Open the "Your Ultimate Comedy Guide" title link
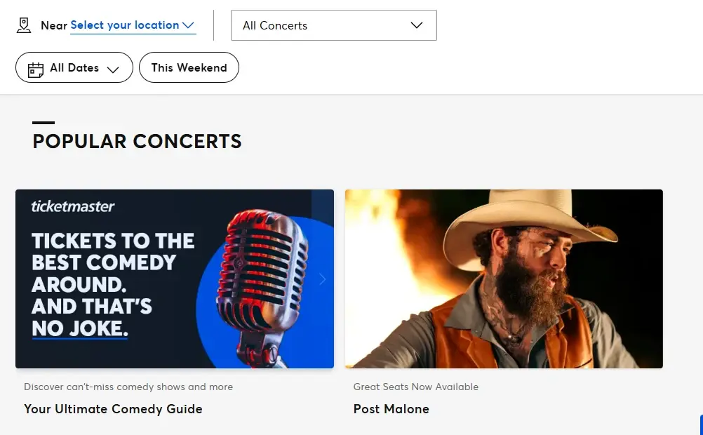Viewport: 703px width, 435px height. (x=113, y=409)
